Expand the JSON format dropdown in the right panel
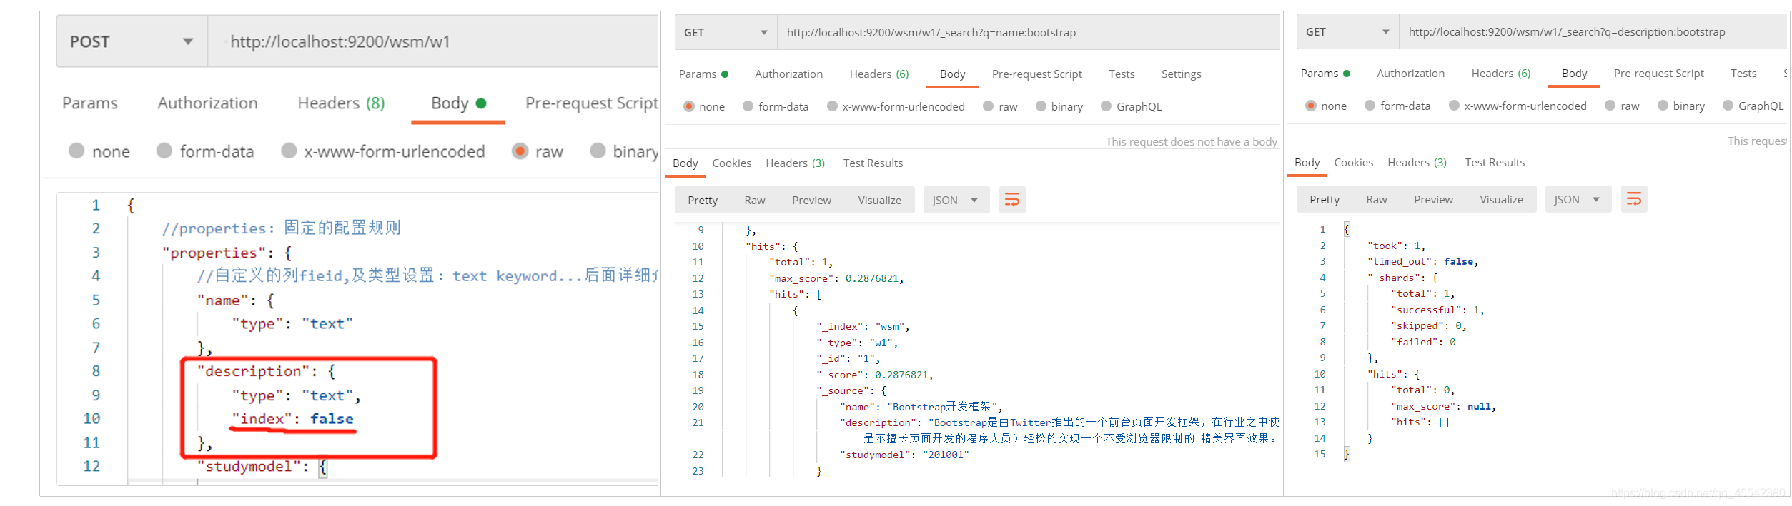Image resolution: width=1792 pixels, height=506 pixels. 1578,200
